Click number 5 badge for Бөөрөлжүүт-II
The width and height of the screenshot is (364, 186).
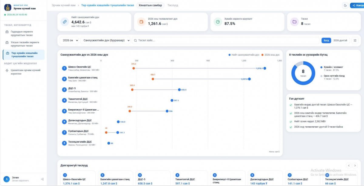tap(64, 111)
